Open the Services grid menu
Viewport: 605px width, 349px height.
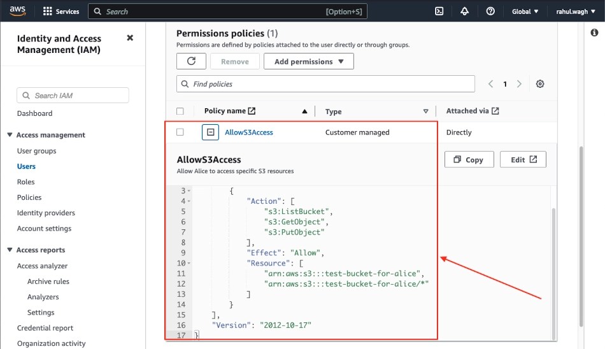(x=48, y=11)
